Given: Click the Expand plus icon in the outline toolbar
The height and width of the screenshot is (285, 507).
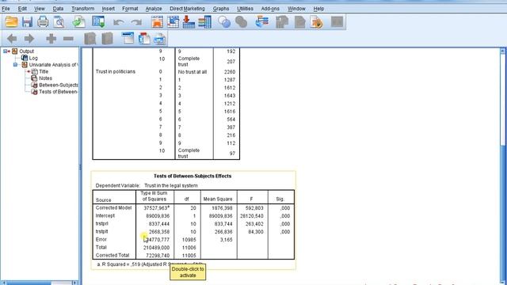Looking at the screenshot, I should [51, 39].
